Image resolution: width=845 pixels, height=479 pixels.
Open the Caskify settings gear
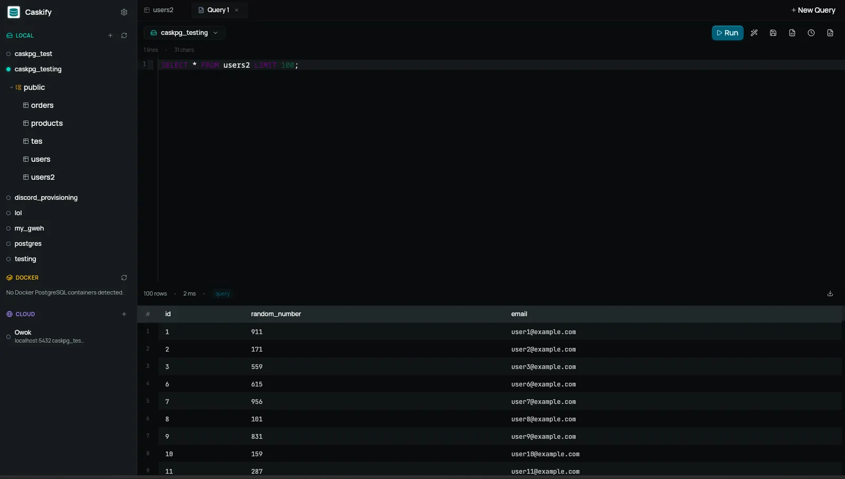124,12
